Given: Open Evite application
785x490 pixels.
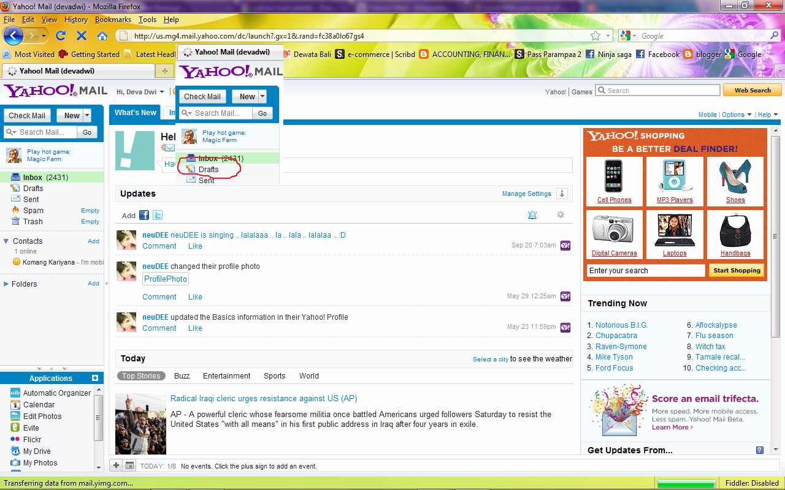Looking at the screenshot, I should [x=25, y=428].
